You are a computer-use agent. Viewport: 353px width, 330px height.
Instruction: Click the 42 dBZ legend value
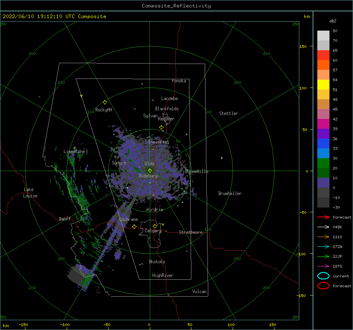[x=335, y=119]
